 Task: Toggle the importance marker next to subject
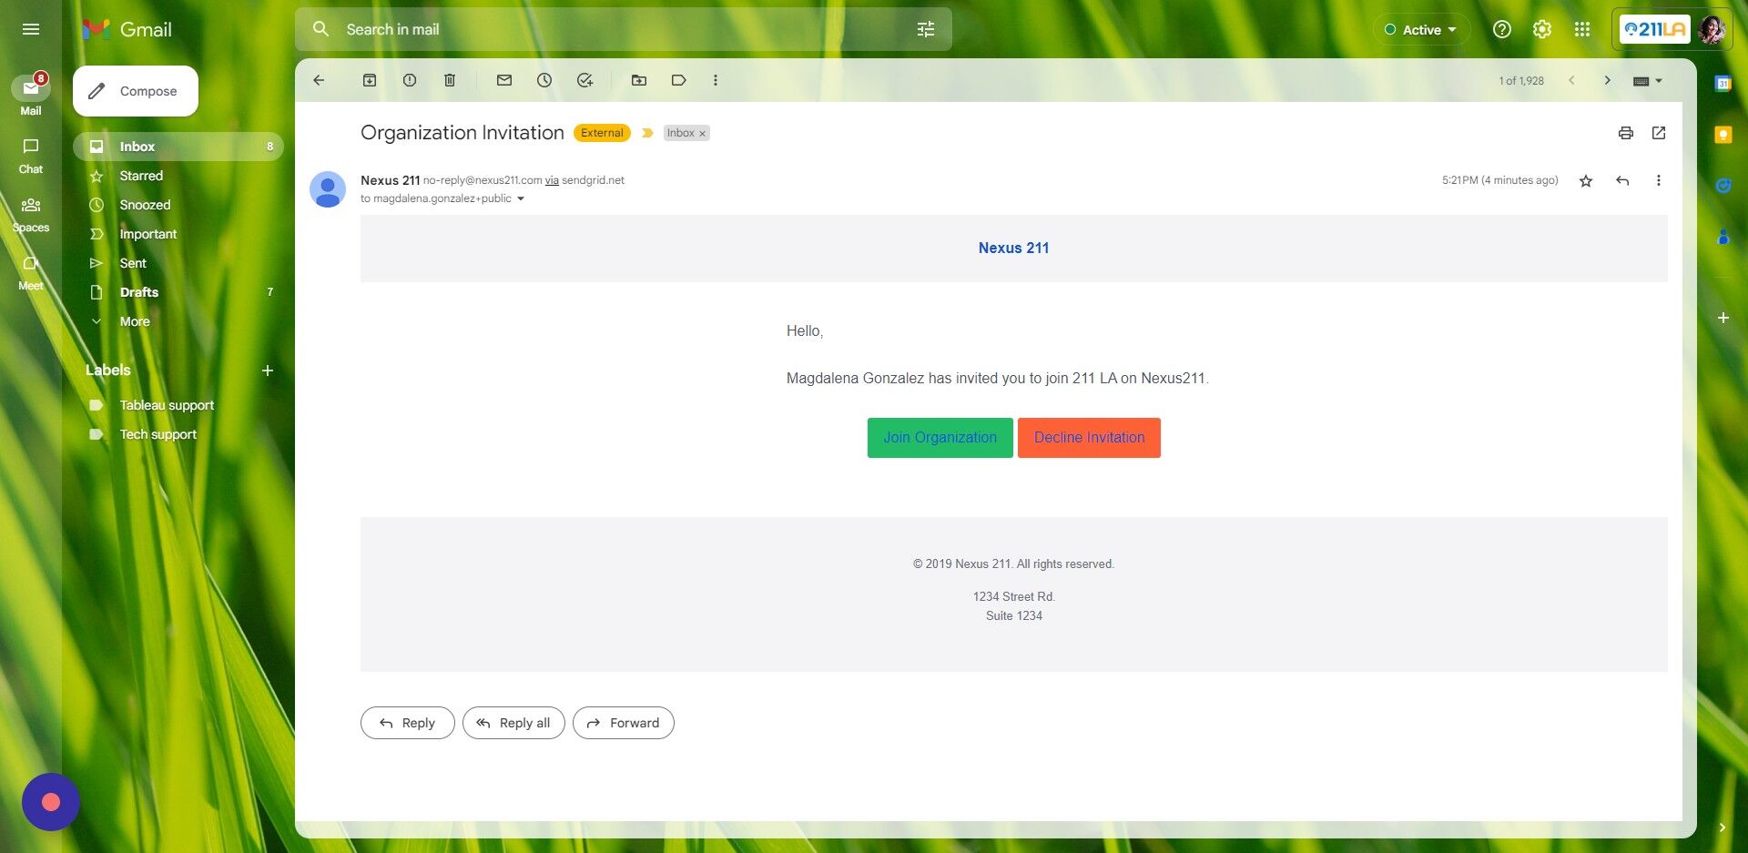click(647, 133)
